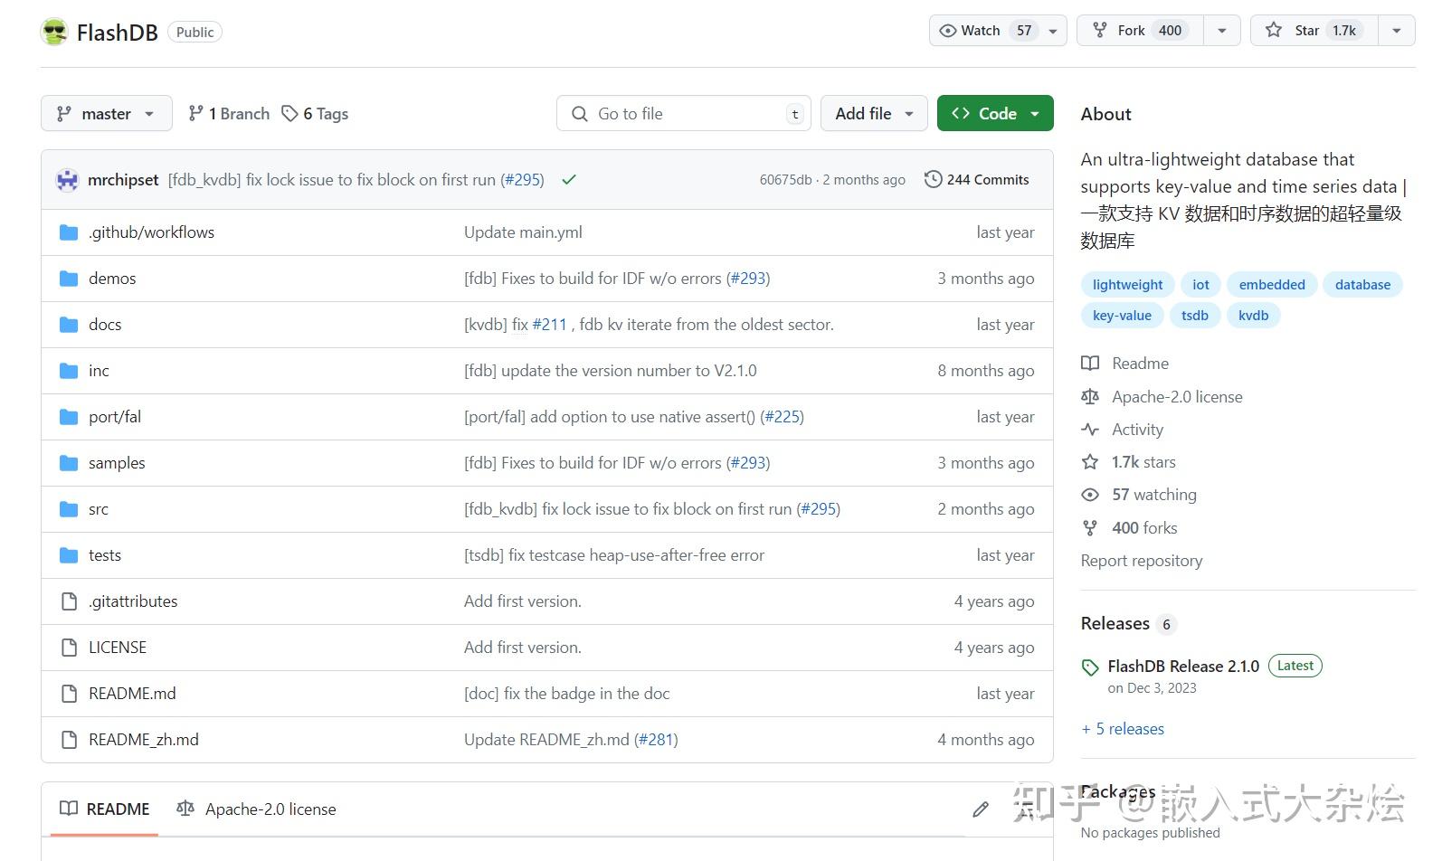This screenshot has width=1442, height=861.
Task: Open the demos folder
Action: click(112, 279)
